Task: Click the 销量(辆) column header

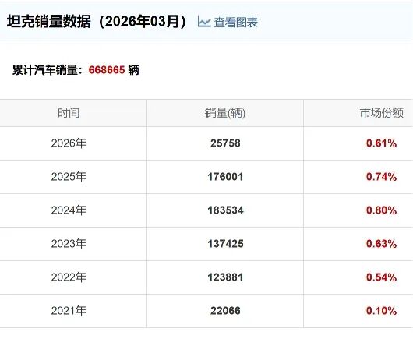Action: pos(225,113)
